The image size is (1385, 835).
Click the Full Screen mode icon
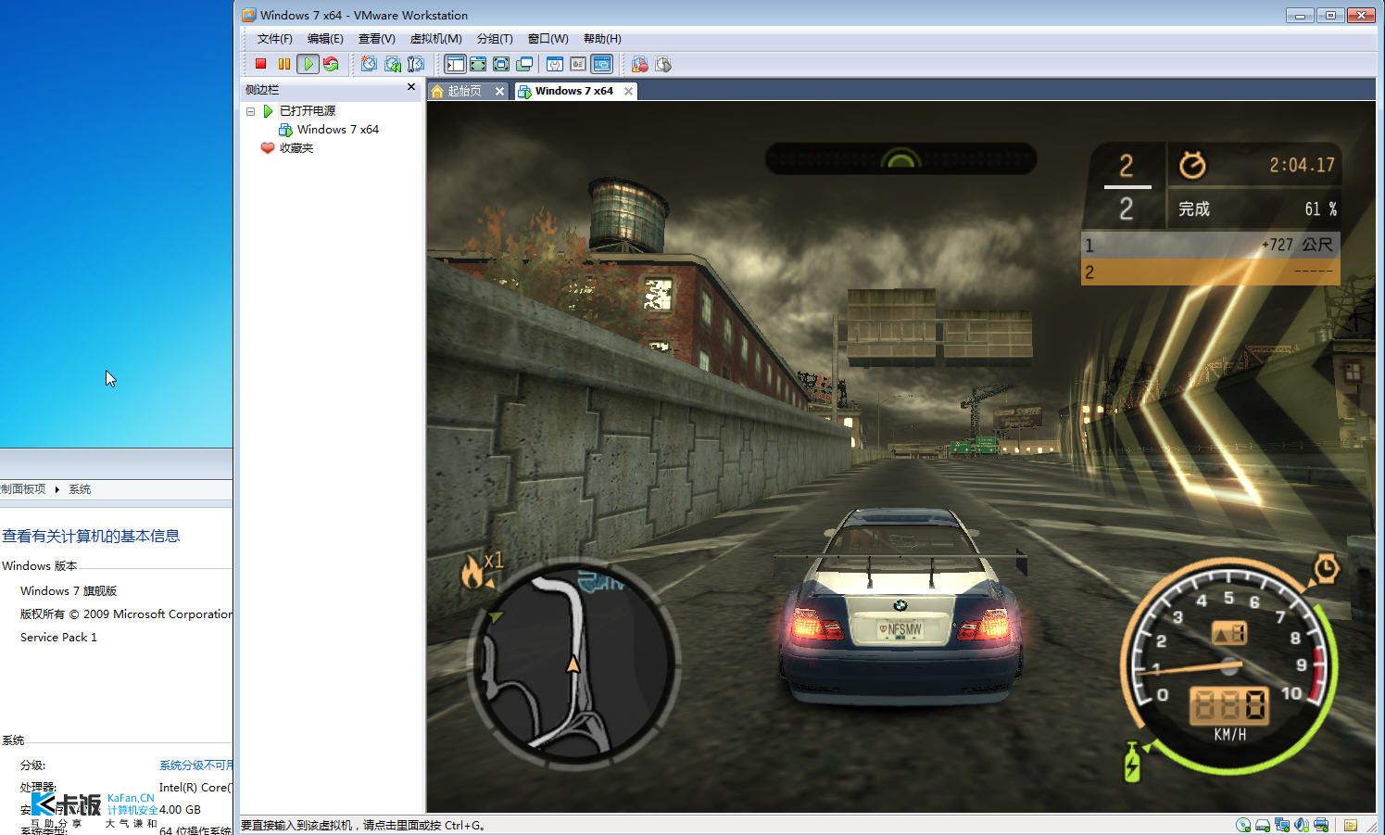pos(501,64)
